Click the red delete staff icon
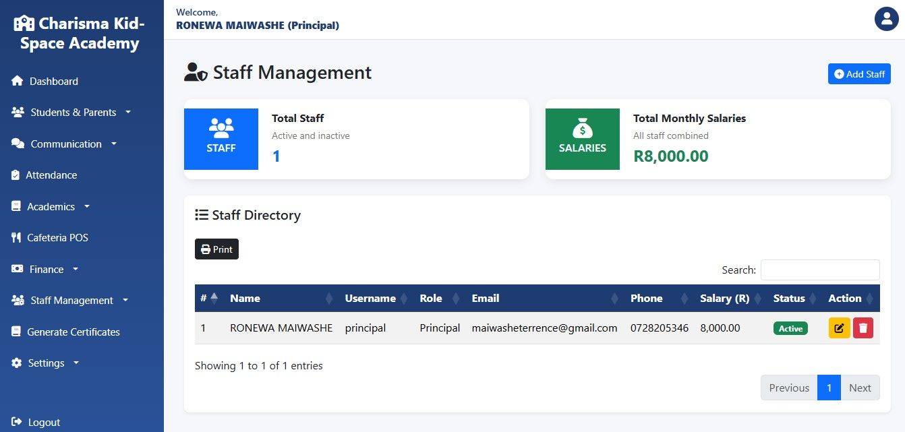The height and width of the screenshot is (432, 905). [863, 328]
